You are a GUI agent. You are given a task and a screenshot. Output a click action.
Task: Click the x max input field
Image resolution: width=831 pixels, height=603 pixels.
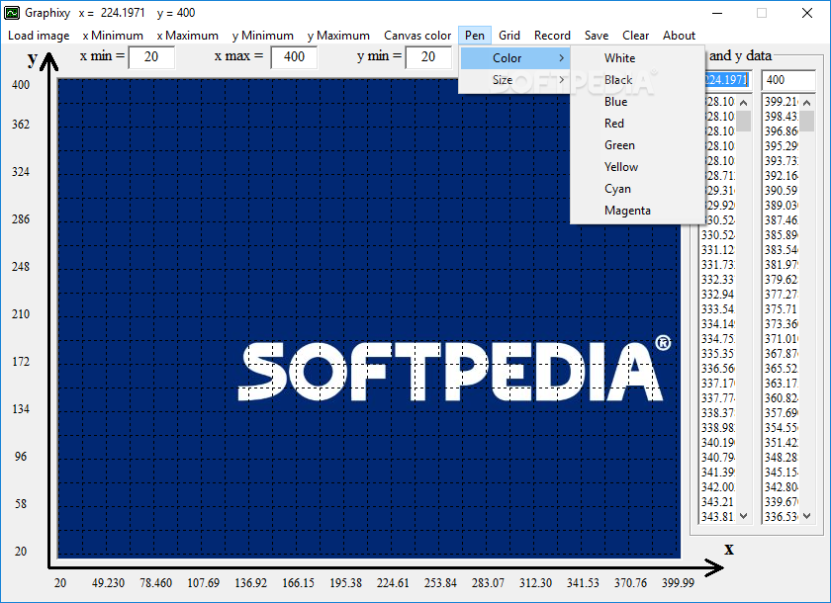[x=294, y=57]
